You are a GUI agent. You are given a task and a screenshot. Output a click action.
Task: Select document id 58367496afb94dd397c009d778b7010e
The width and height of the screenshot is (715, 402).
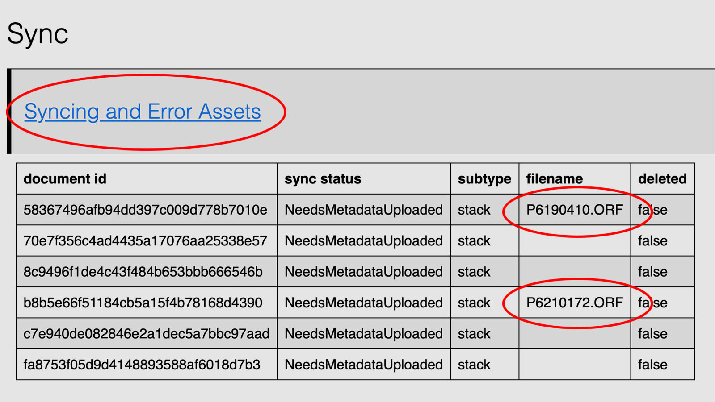145,210
